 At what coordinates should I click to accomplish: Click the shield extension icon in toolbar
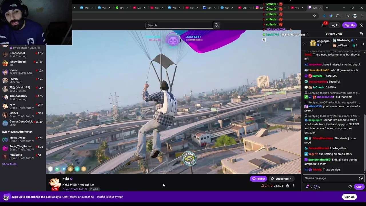(331, 16)
